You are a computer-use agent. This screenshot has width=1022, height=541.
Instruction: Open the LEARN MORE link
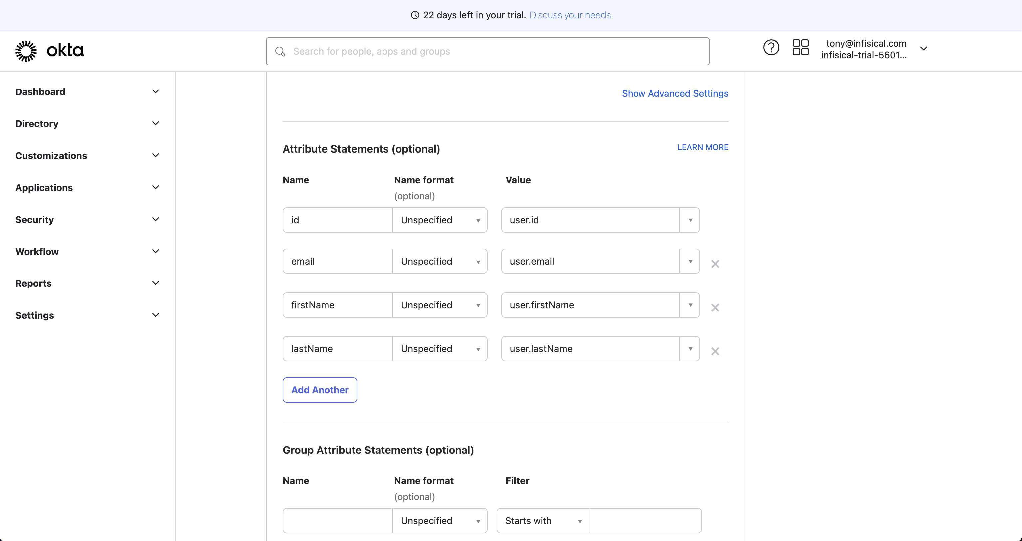703,147
